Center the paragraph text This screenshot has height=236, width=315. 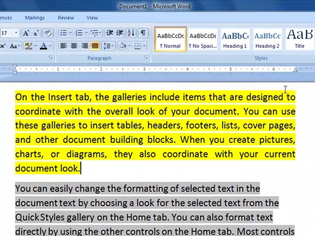(x=74, y=46)
